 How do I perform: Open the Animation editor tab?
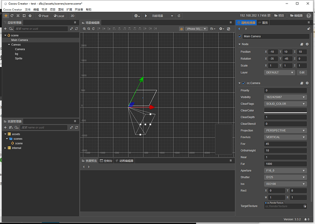click(124, 161)
